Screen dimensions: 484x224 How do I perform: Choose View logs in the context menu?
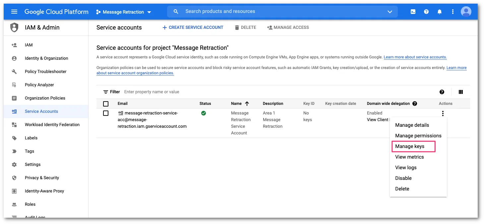(x=405, y=167)
